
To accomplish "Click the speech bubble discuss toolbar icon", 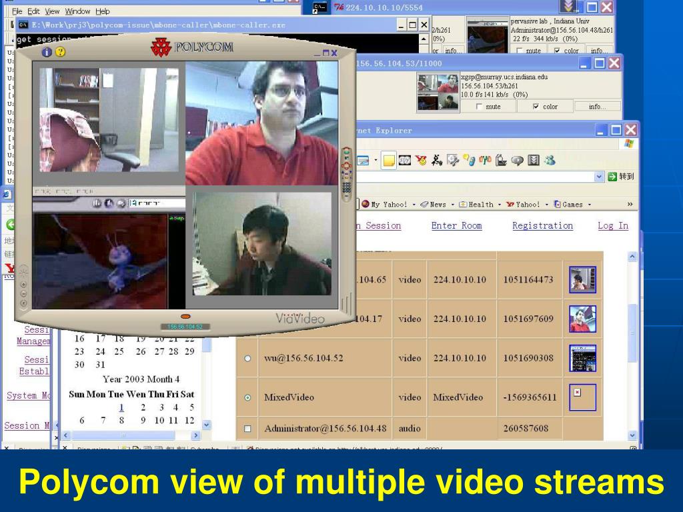I will pyautogui.click(x=517, y=161).
